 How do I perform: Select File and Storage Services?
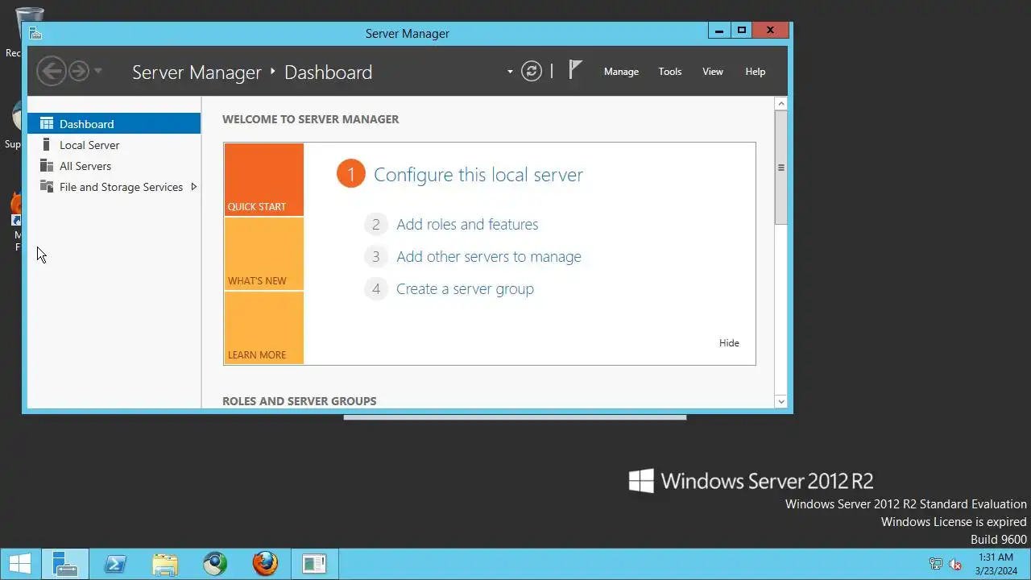click(x=114, y=187)
